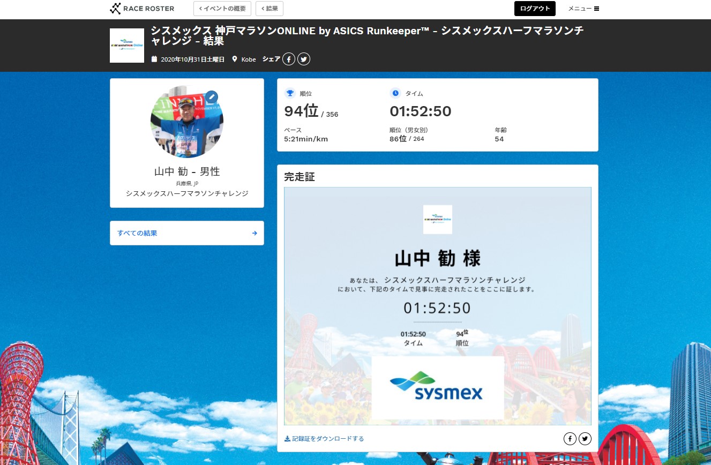Click the 2020年10月31日土曜日 date text

click(x=192, y=59)
